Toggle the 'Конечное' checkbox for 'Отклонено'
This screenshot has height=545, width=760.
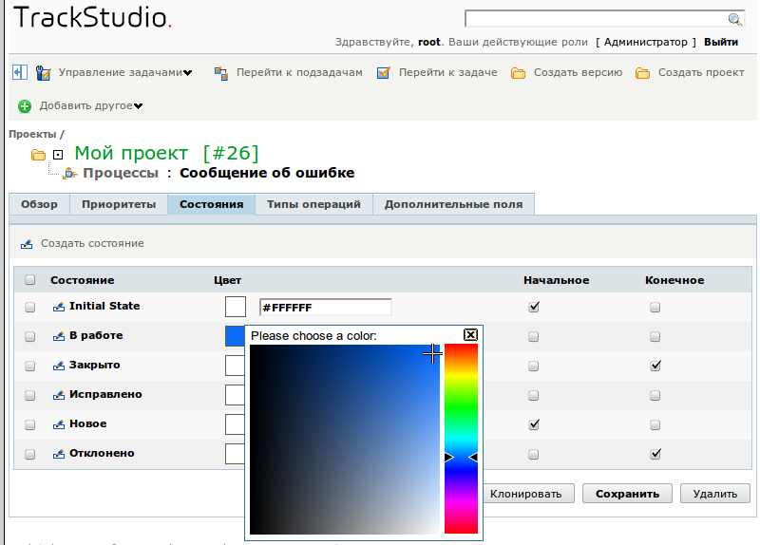pyautogui.click(x=655, y=454)
